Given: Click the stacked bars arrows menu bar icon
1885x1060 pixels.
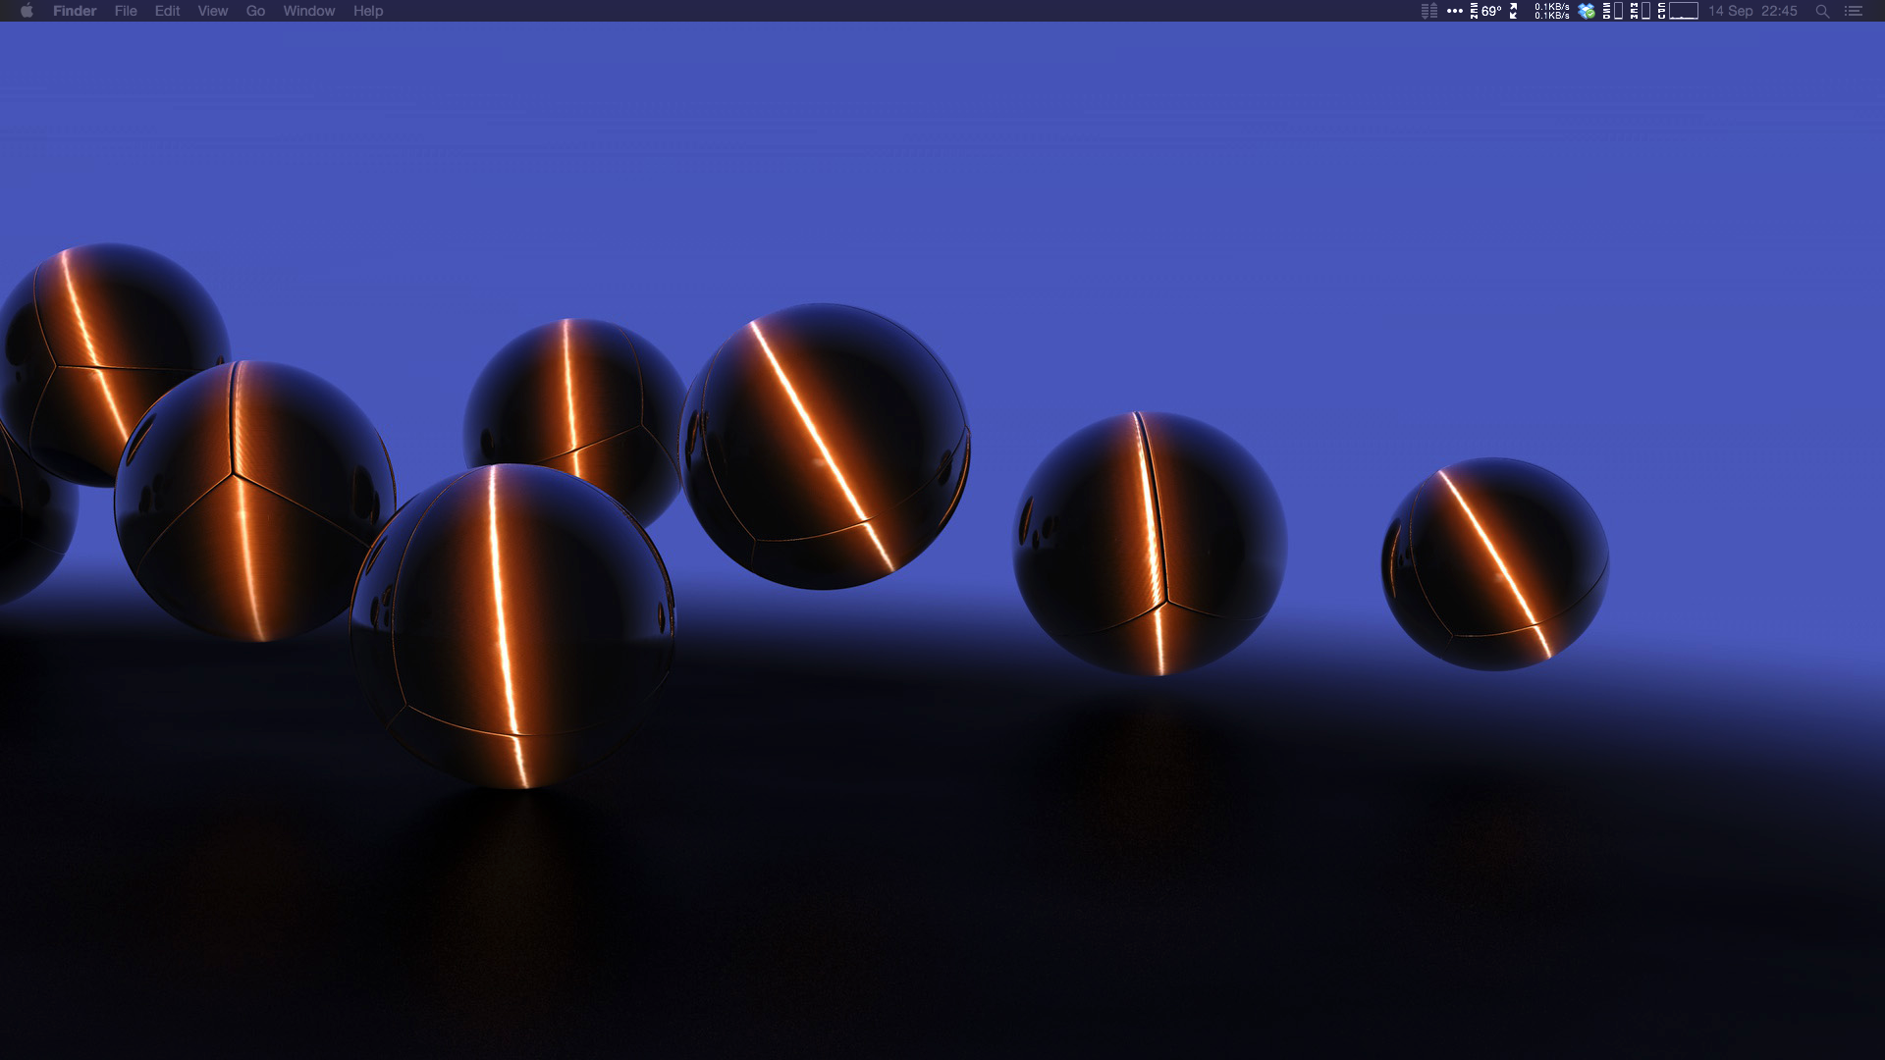Looking at the screenshot, I should click(1429, 11).
